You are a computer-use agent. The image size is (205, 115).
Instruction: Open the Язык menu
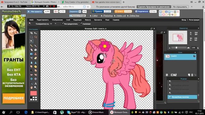click(x=107, y=20)
